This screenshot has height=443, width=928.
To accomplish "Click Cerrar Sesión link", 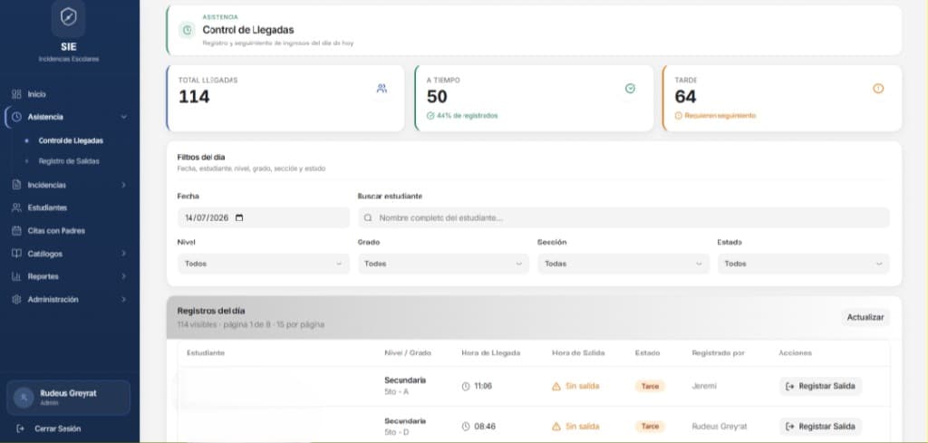I will [57, 429].
